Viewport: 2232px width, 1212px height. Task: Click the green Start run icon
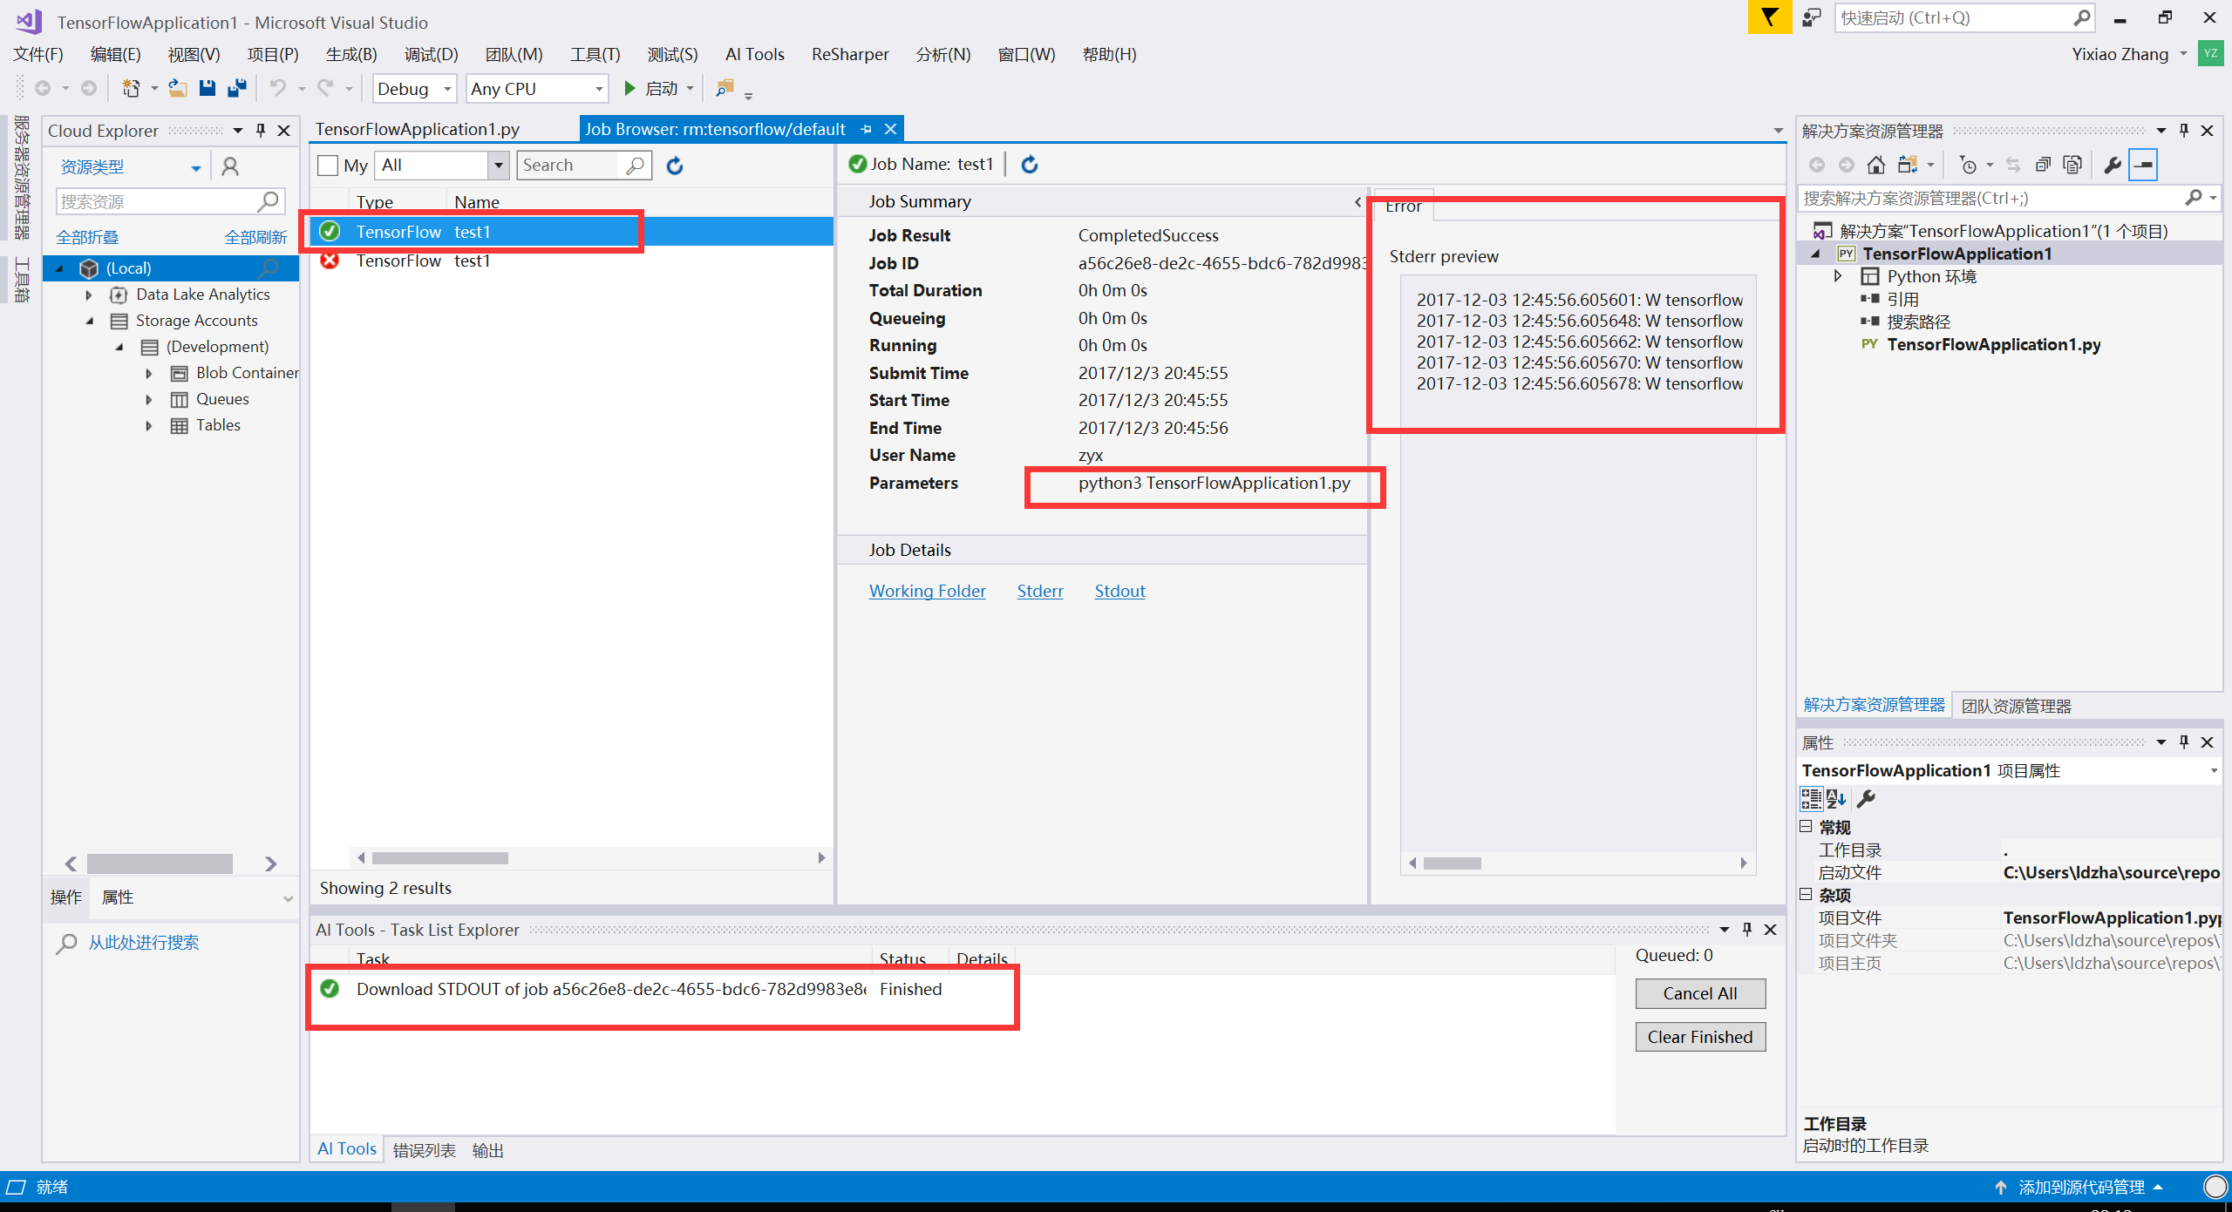[629, 88]
